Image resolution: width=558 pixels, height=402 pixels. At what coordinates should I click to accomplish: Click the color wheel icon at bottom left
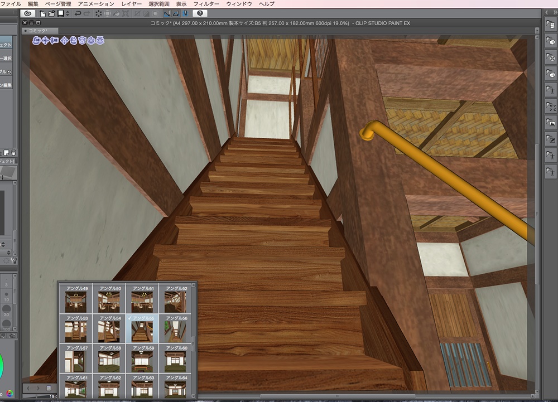pos(9,393)
